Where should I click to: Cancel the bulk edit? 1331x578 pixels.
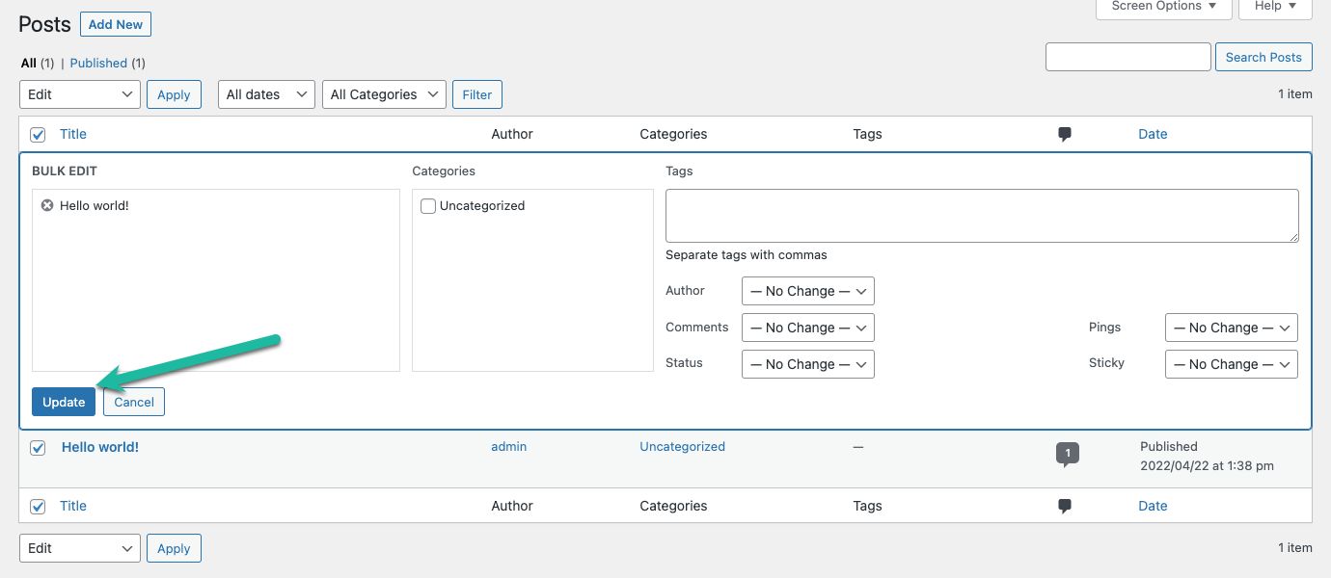point(134,402)
